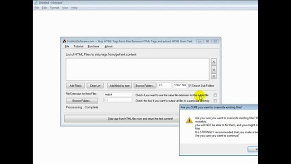Check the output to particular directory checkbox
Image resolution: width=291 pixels, height=164 pixels.
[x=215, y=101]
